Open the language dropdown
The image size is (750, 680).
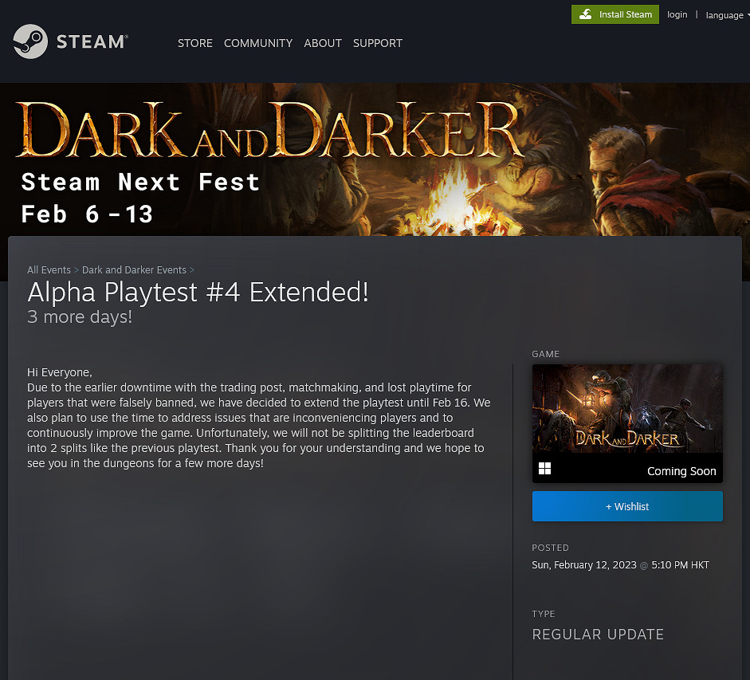tap(724, 14)
